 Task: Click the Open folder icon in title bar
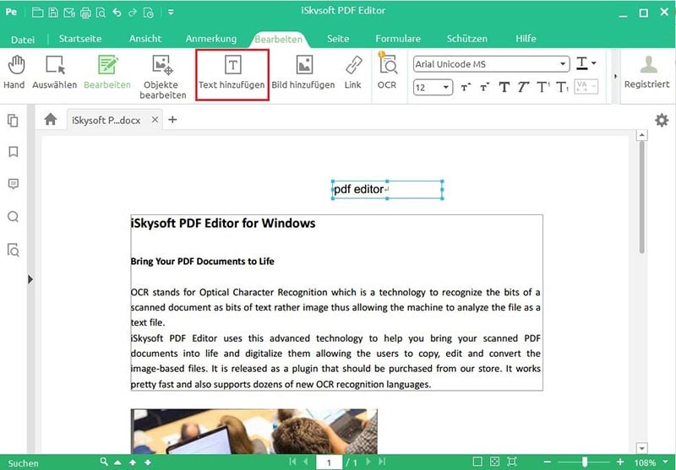point(37,13)
